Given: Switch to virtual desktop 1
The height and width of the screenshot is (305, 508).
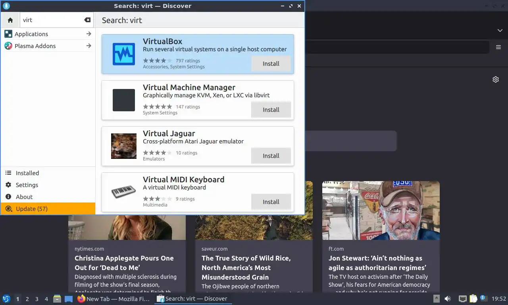Looking at the screenshot, I should 17,299.
